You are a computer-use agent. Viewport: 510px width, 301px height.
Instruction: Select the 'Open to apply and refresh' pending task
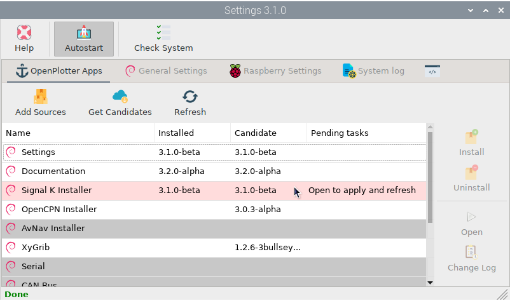[x=362, y=191]
